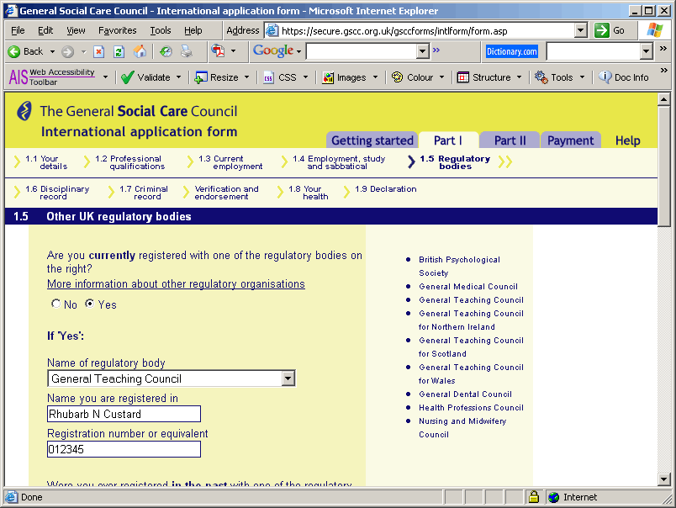Go to step 1.2 Professional qualifications

pos(129,162)
